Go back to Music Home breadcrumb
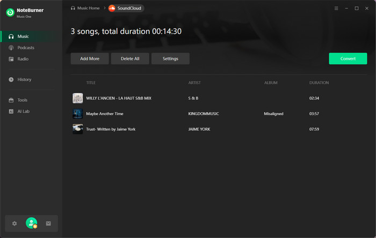 pos(88,8)
